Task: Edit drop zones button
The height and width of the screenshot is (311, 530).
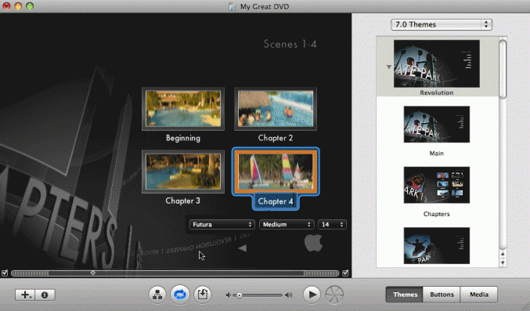Action: 203,295
